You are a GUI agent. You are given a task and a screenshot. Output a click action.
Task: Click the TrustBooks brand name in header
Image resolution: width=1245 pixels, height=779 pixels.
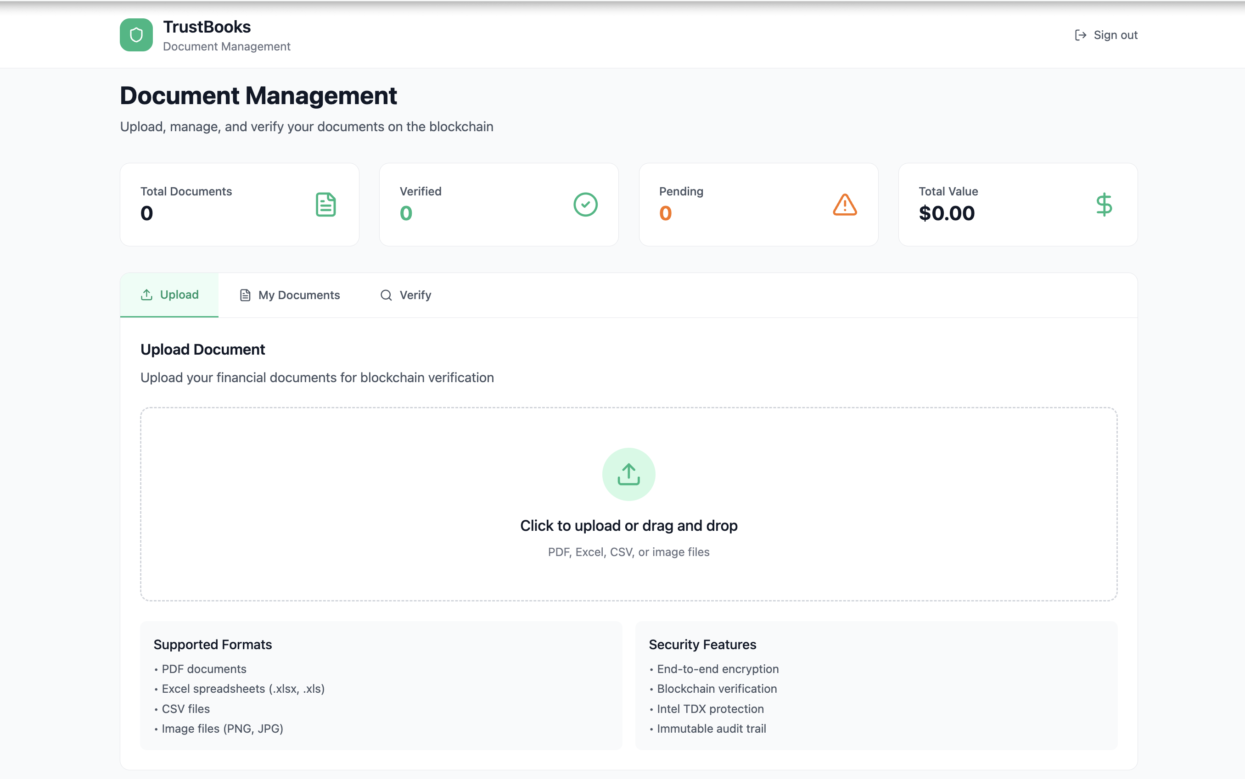coord(207,27)
